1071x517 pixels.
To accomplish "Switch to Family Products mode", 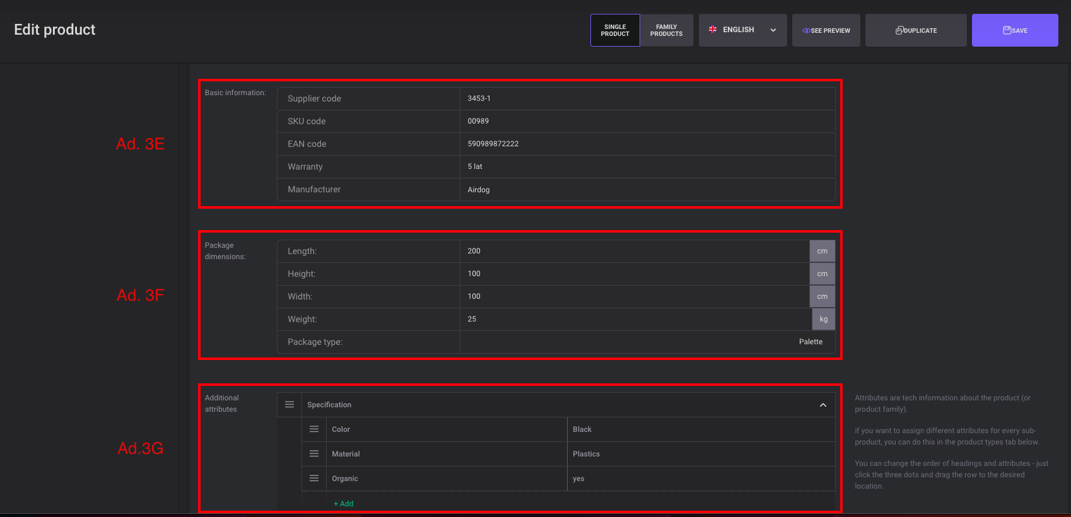I will [x=666, y=30].
